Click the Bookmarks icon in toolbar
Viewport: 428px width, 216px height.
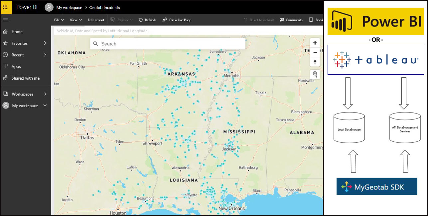(x=311, y=20)
